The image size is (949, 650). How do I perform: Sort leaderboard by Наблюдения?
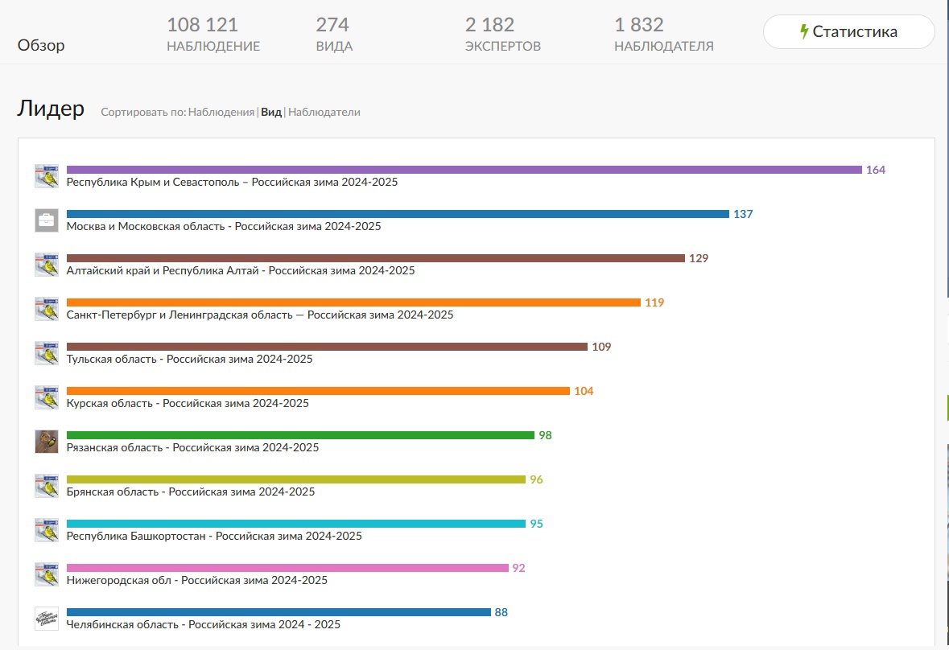click(x=221, y=112)
